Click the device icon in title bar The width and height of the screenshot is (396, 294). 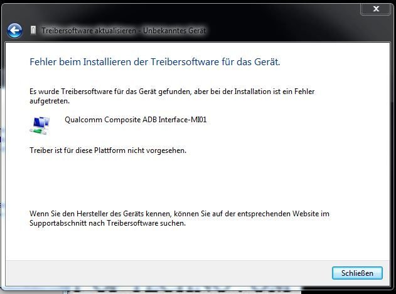[x=33, y=30]
